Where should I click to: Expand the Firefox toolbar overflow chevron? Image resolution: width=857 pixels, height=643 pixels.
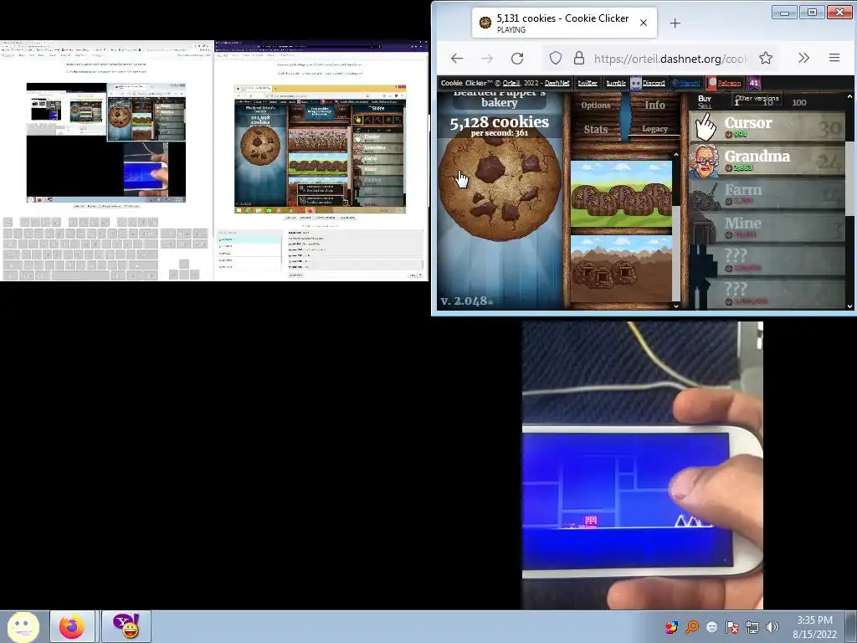click(x=803, y=58)
